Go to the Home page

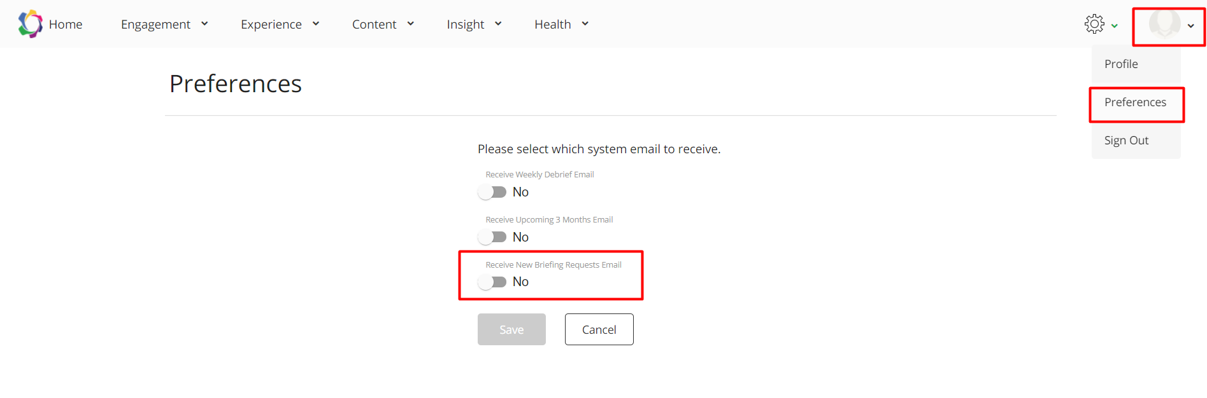(x=66, y=24)
